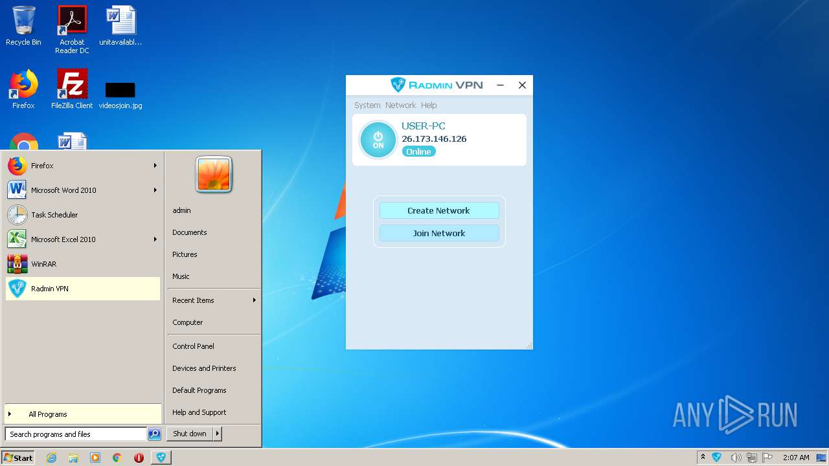Select Radmin VPN in the Start menu

pyautogui.click(x=82, y=289)
